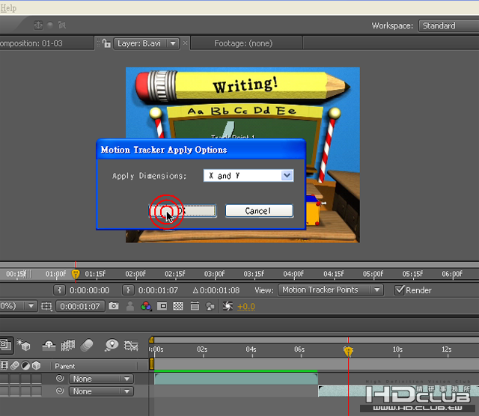Click the 10s mark on timeline ruler
Screen dimensions: 479x416
point(397,349)
